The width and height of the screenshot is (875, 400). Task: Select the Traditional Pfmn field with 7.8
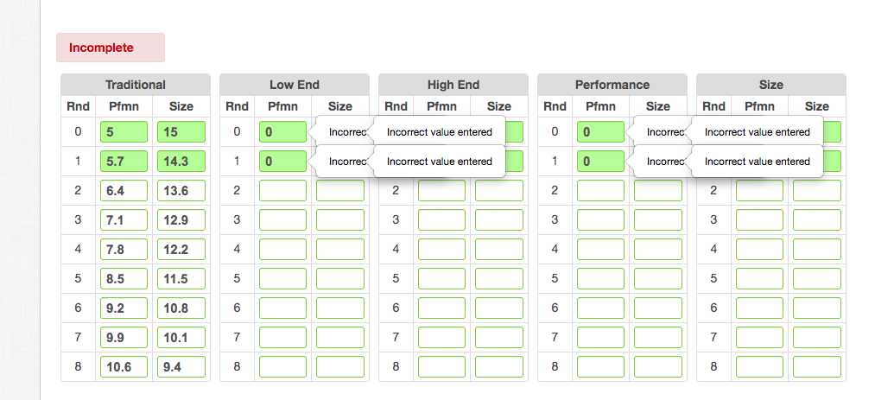pos(124,250)
